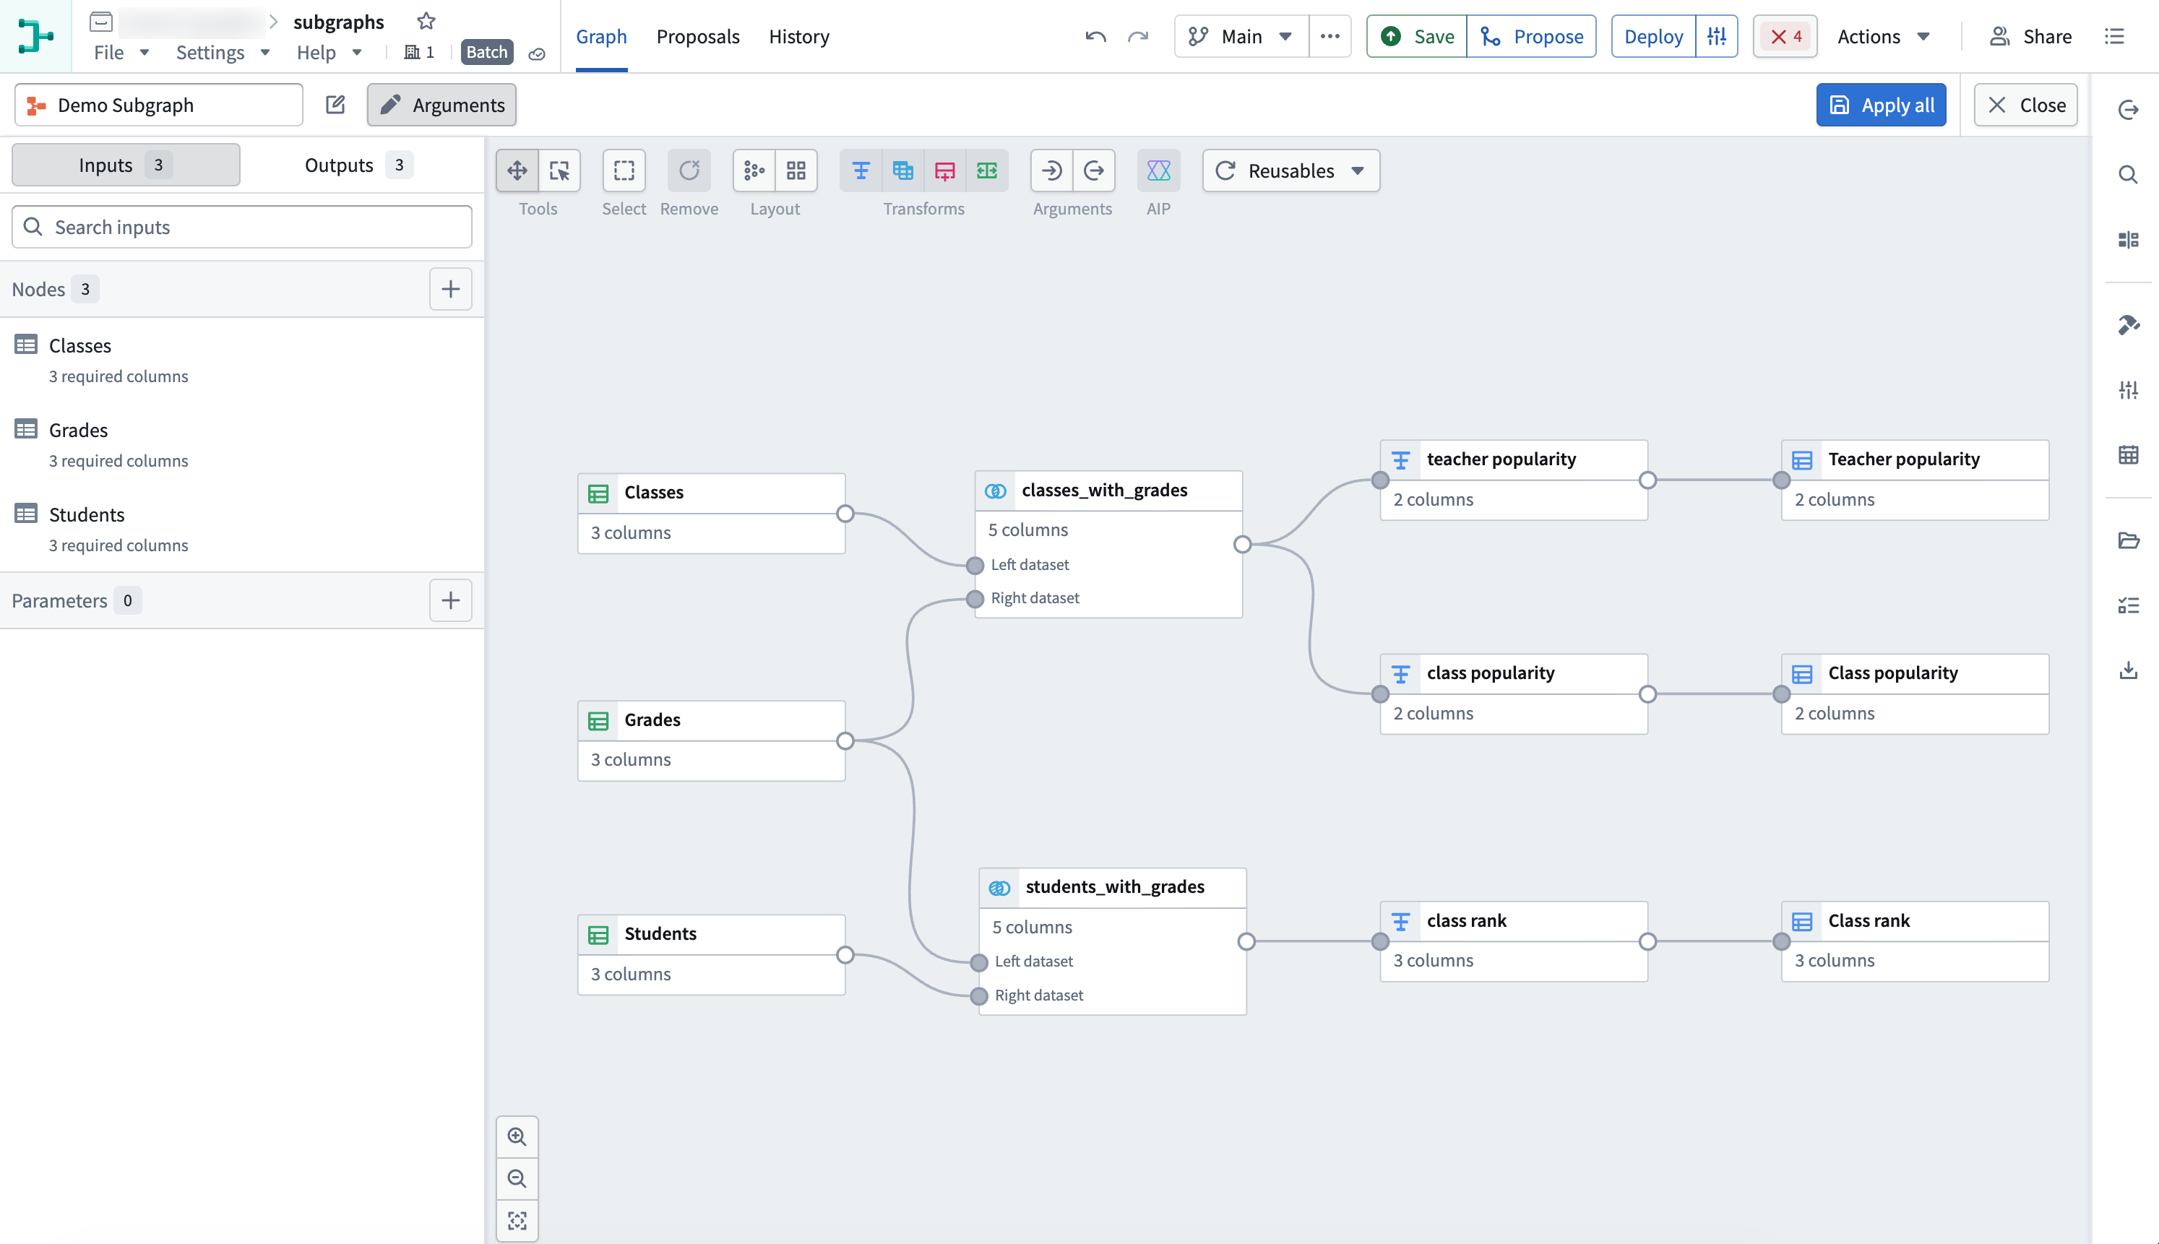
Task: Open the File menu
Action: point(121,53)
